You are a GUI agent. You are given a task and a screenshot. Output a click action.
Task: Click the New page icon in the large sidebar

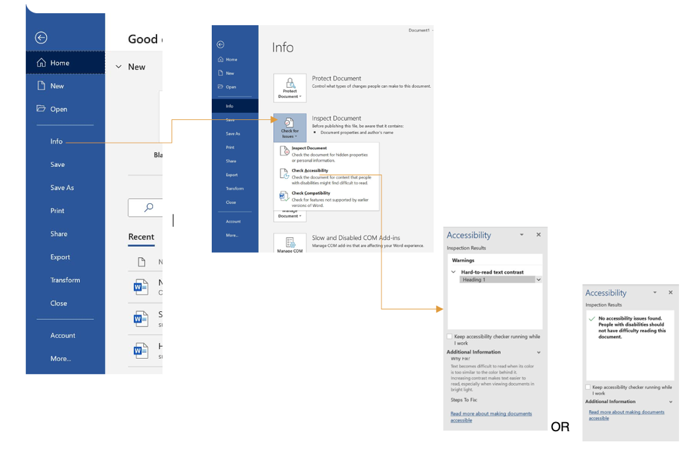click(x=41, y=86)
